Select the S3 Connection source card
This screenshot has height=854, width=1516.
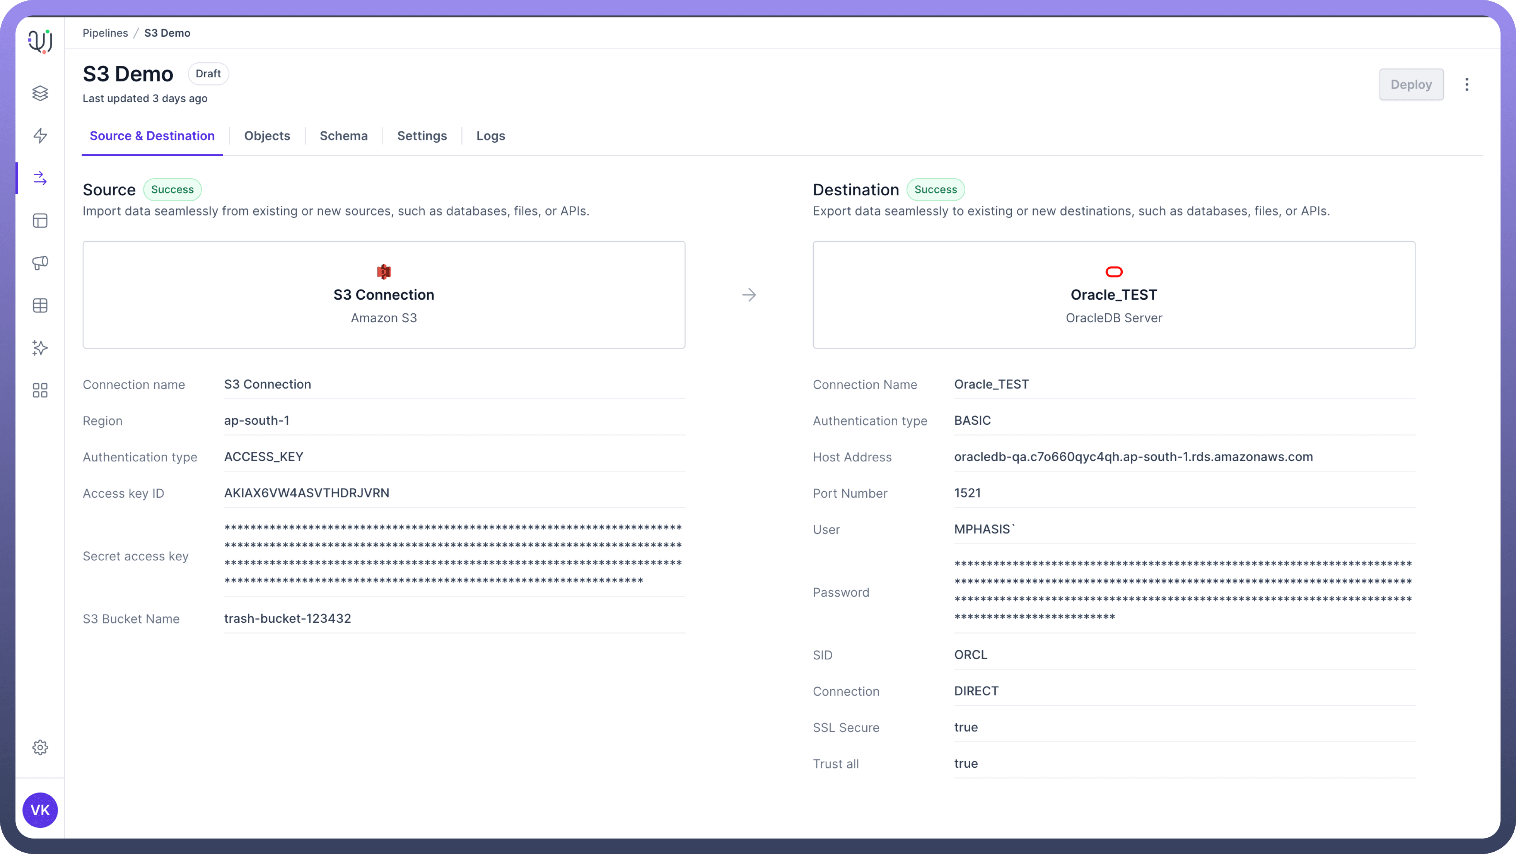pyautogui.click(x=384, y=294)
